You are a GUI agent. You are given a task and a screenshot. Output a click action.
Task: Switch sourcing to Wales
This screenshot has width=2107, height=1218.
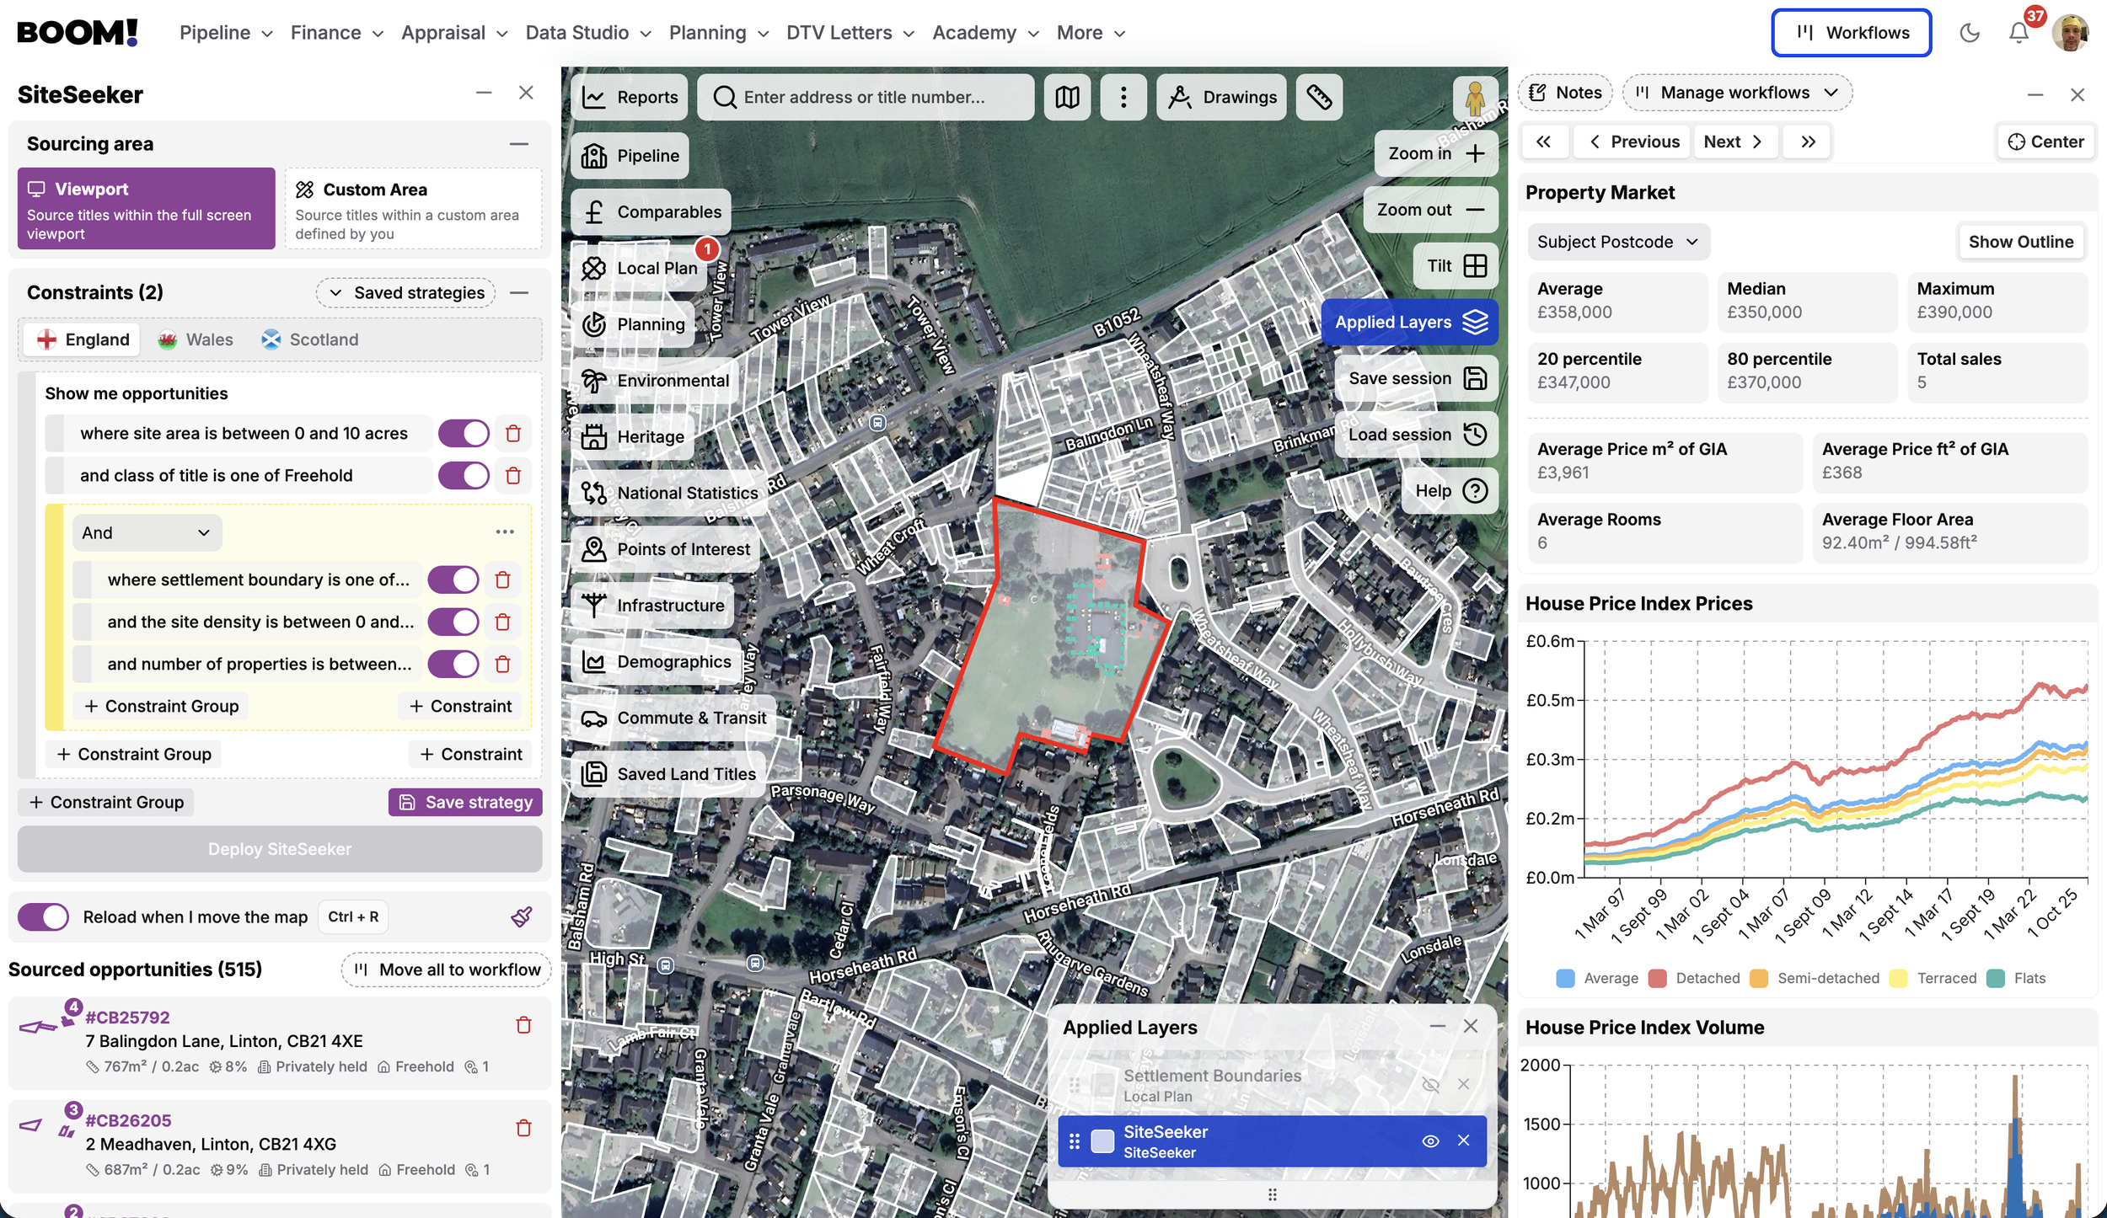point(196,339)
